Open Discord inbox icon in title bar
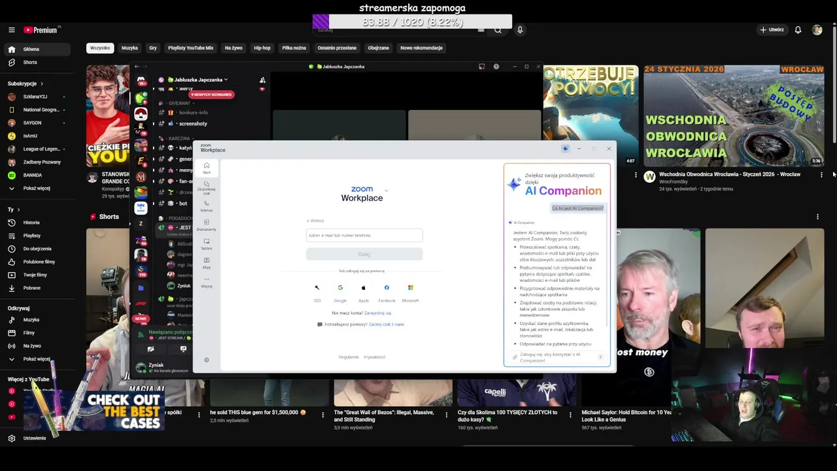The width and height of the screenshot is (837, 471). tap(482, 66)
